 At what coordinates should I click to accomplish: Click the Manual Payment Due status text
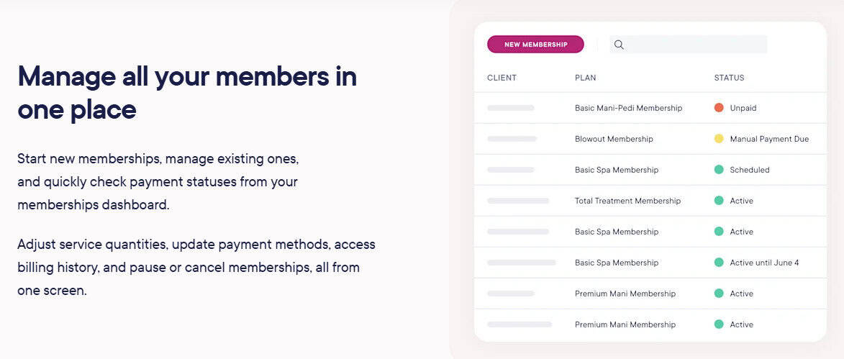(x=769, y=139)
